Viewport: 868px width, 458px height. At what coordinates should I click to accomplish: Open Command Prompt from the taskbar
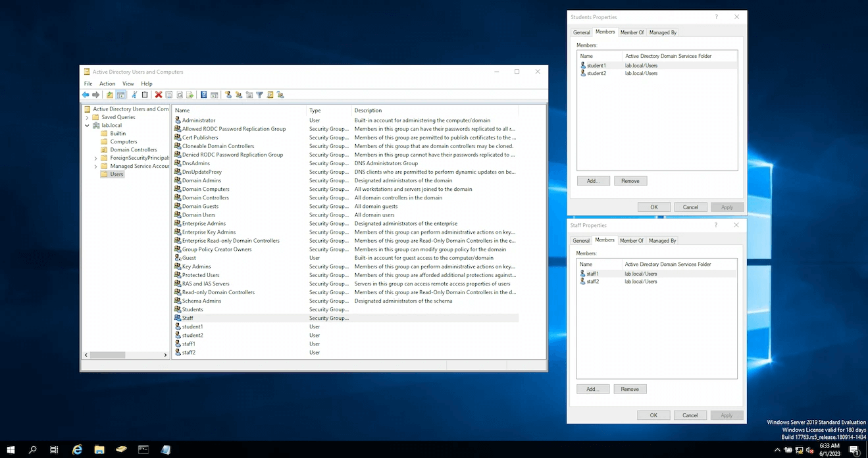tap(143, 449)
